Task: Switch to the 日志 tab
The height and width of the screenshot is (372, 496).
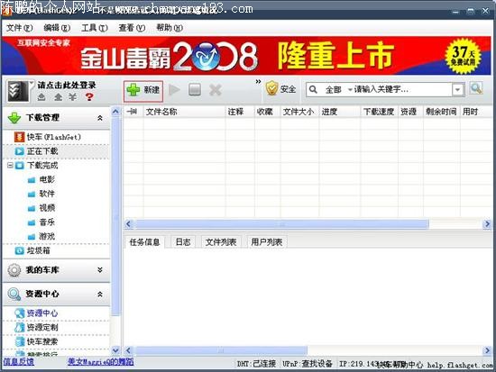Action: [x=183, y=242]
